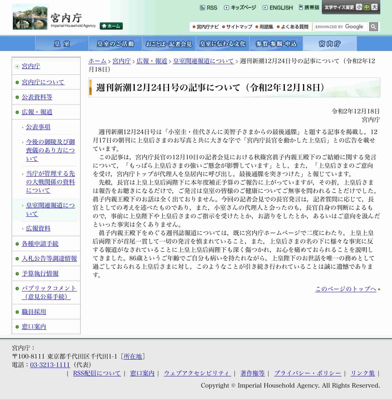
Task: Click the green ホーム button
Action: [x=111, y=26]
